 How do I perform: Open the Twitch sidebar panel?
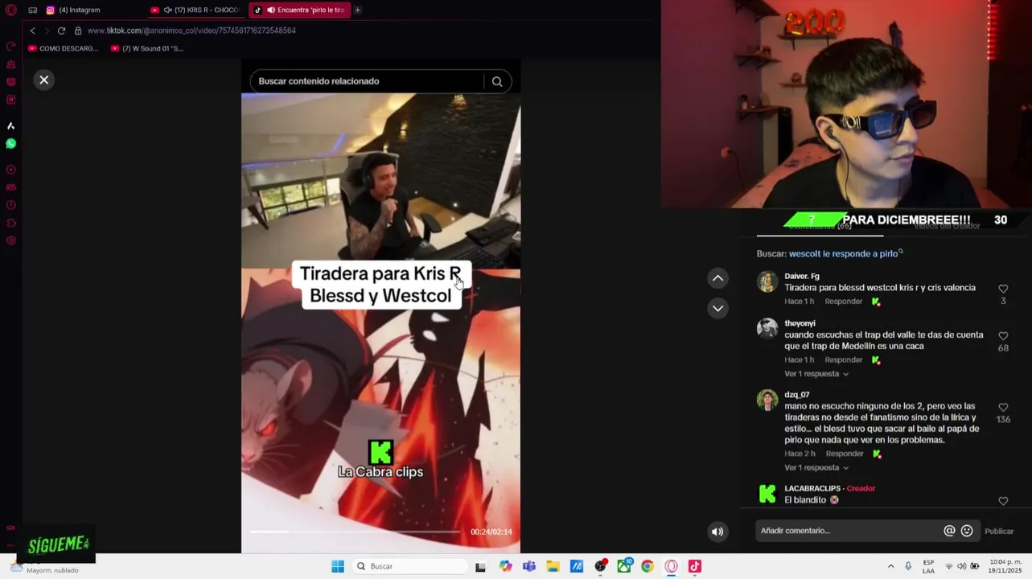click(11, 100)
